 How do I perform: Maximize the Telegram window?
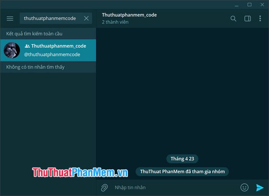coord(249,5)
